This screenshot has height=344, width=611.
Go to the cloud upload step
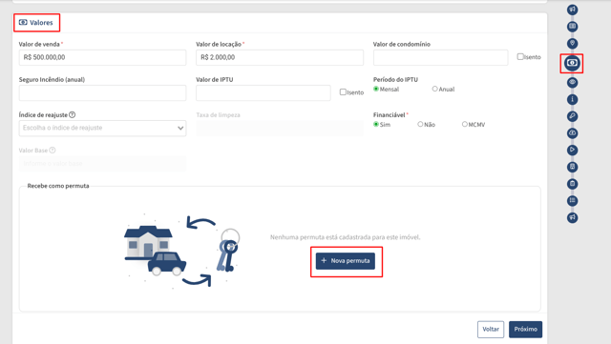pos(572,133)
